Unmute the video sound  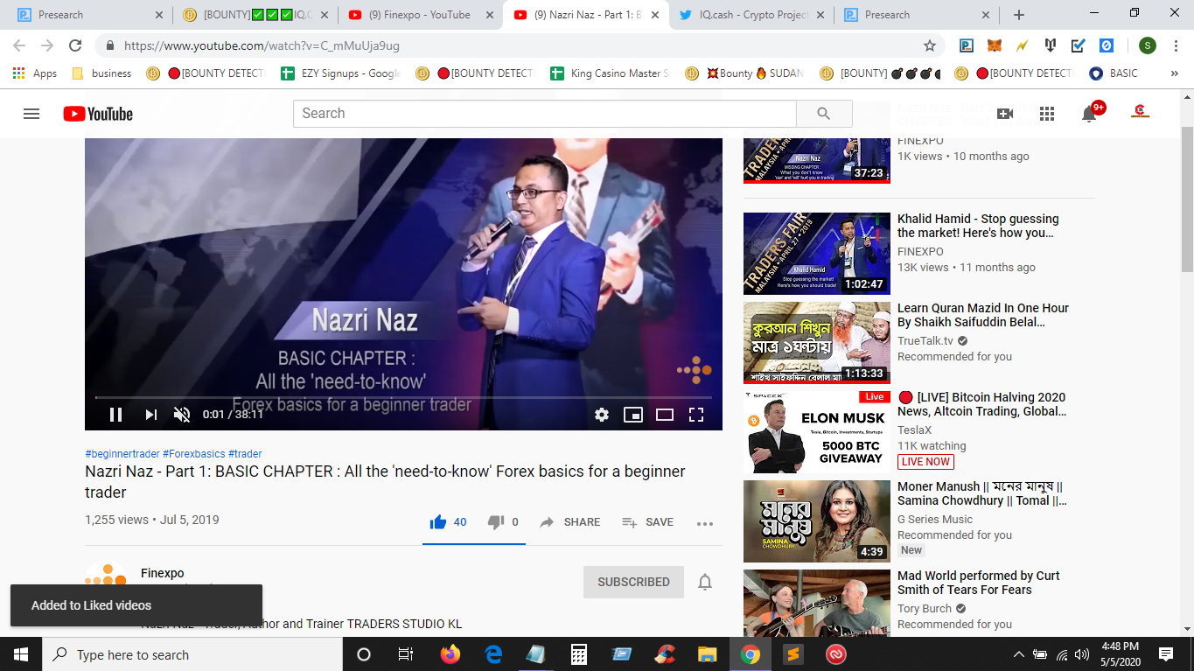(x=182, y=415)
